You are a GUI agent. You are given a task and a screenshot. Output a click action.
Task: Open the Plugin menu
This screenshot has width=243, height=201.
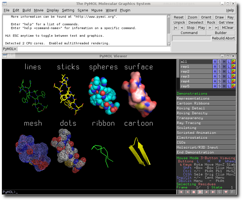(x=125, y=10)
